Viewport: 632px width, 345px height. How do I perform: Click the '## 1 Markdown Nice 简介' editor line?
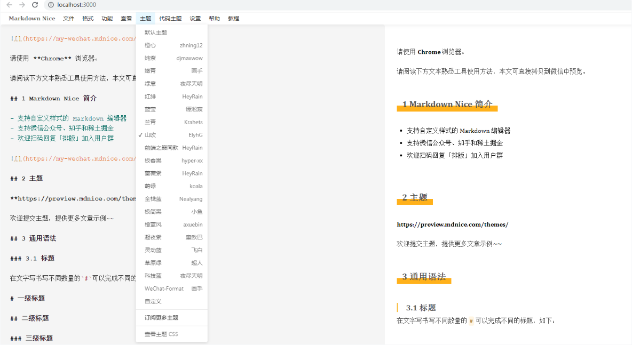53,98
